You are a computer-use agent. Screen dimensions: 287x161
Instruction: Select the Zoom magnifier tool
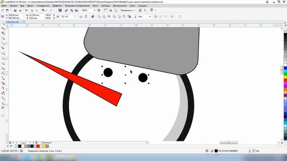click(x=3, y=38)
